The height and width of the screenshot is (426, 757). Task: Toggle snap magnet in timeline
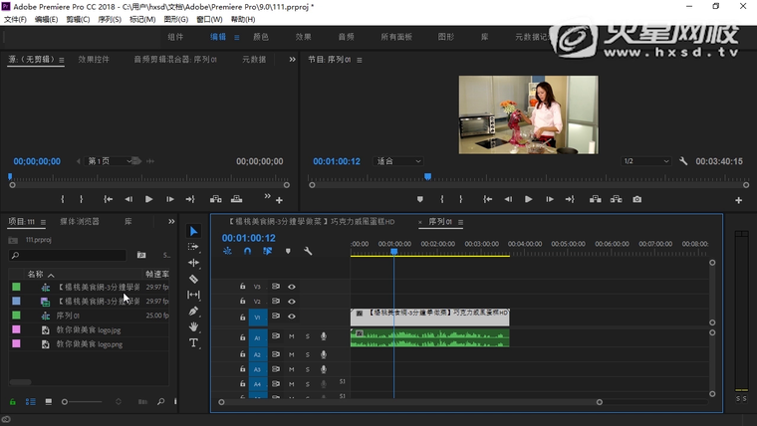click(x=248, y=252)
